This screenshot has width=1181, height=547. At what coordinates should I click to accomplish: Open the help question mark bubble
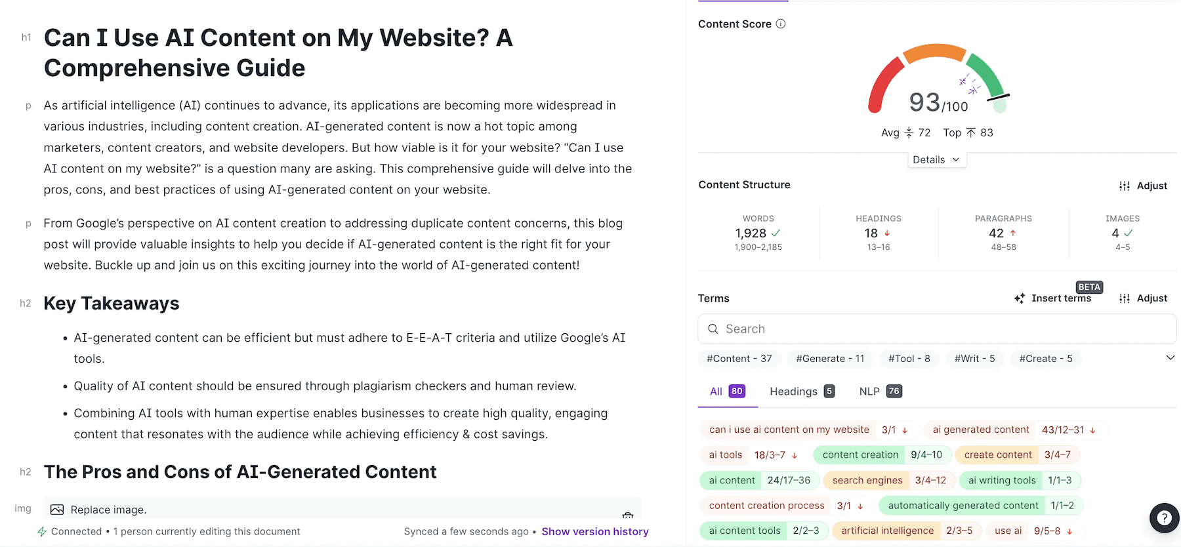[x=1164, y=517]
